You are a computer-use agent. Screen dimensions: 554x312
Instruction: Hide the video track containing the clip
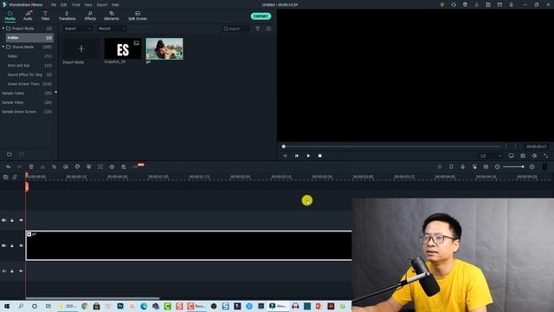21,245
